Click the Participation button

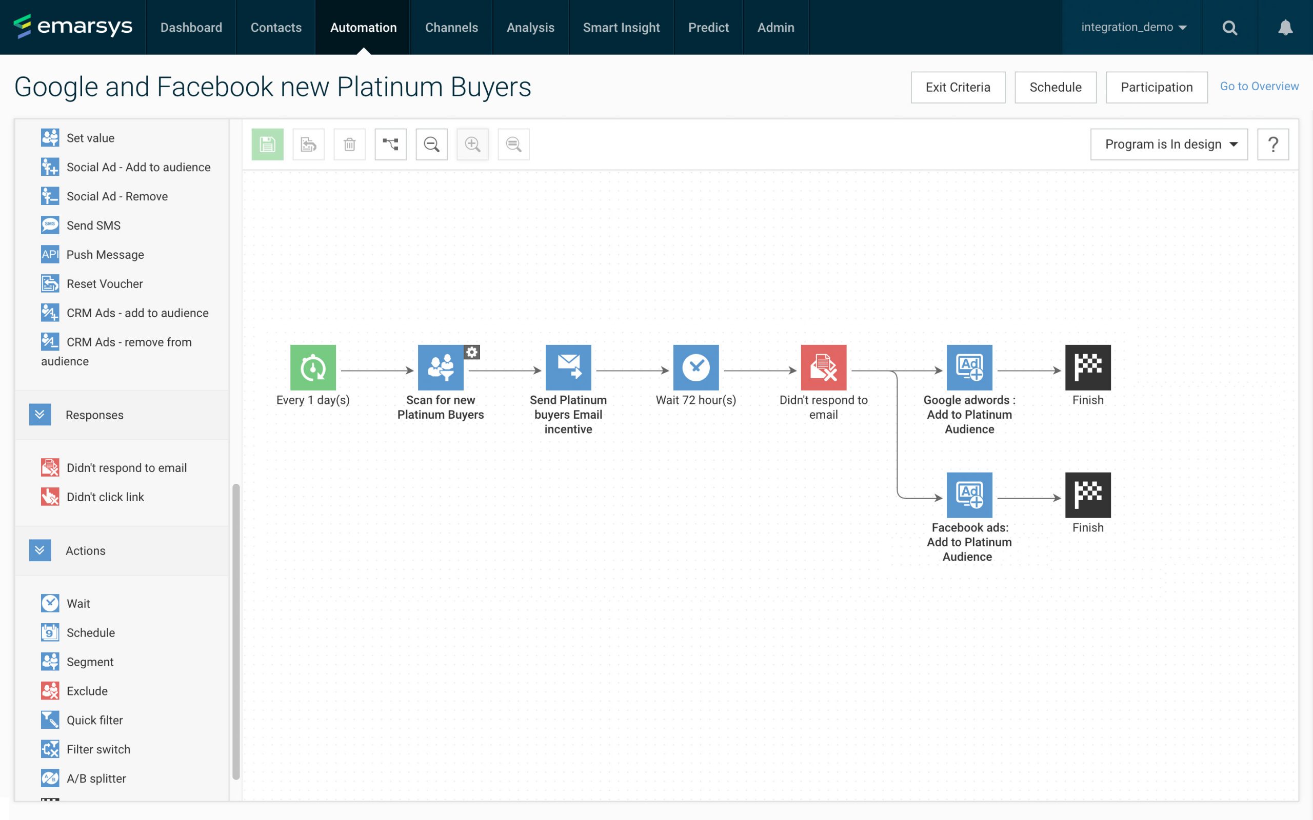click(1156, 87)
